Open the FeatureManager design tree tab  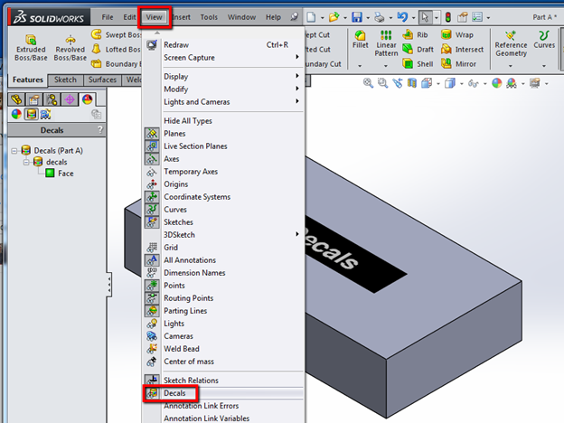(x=16, y=99)
